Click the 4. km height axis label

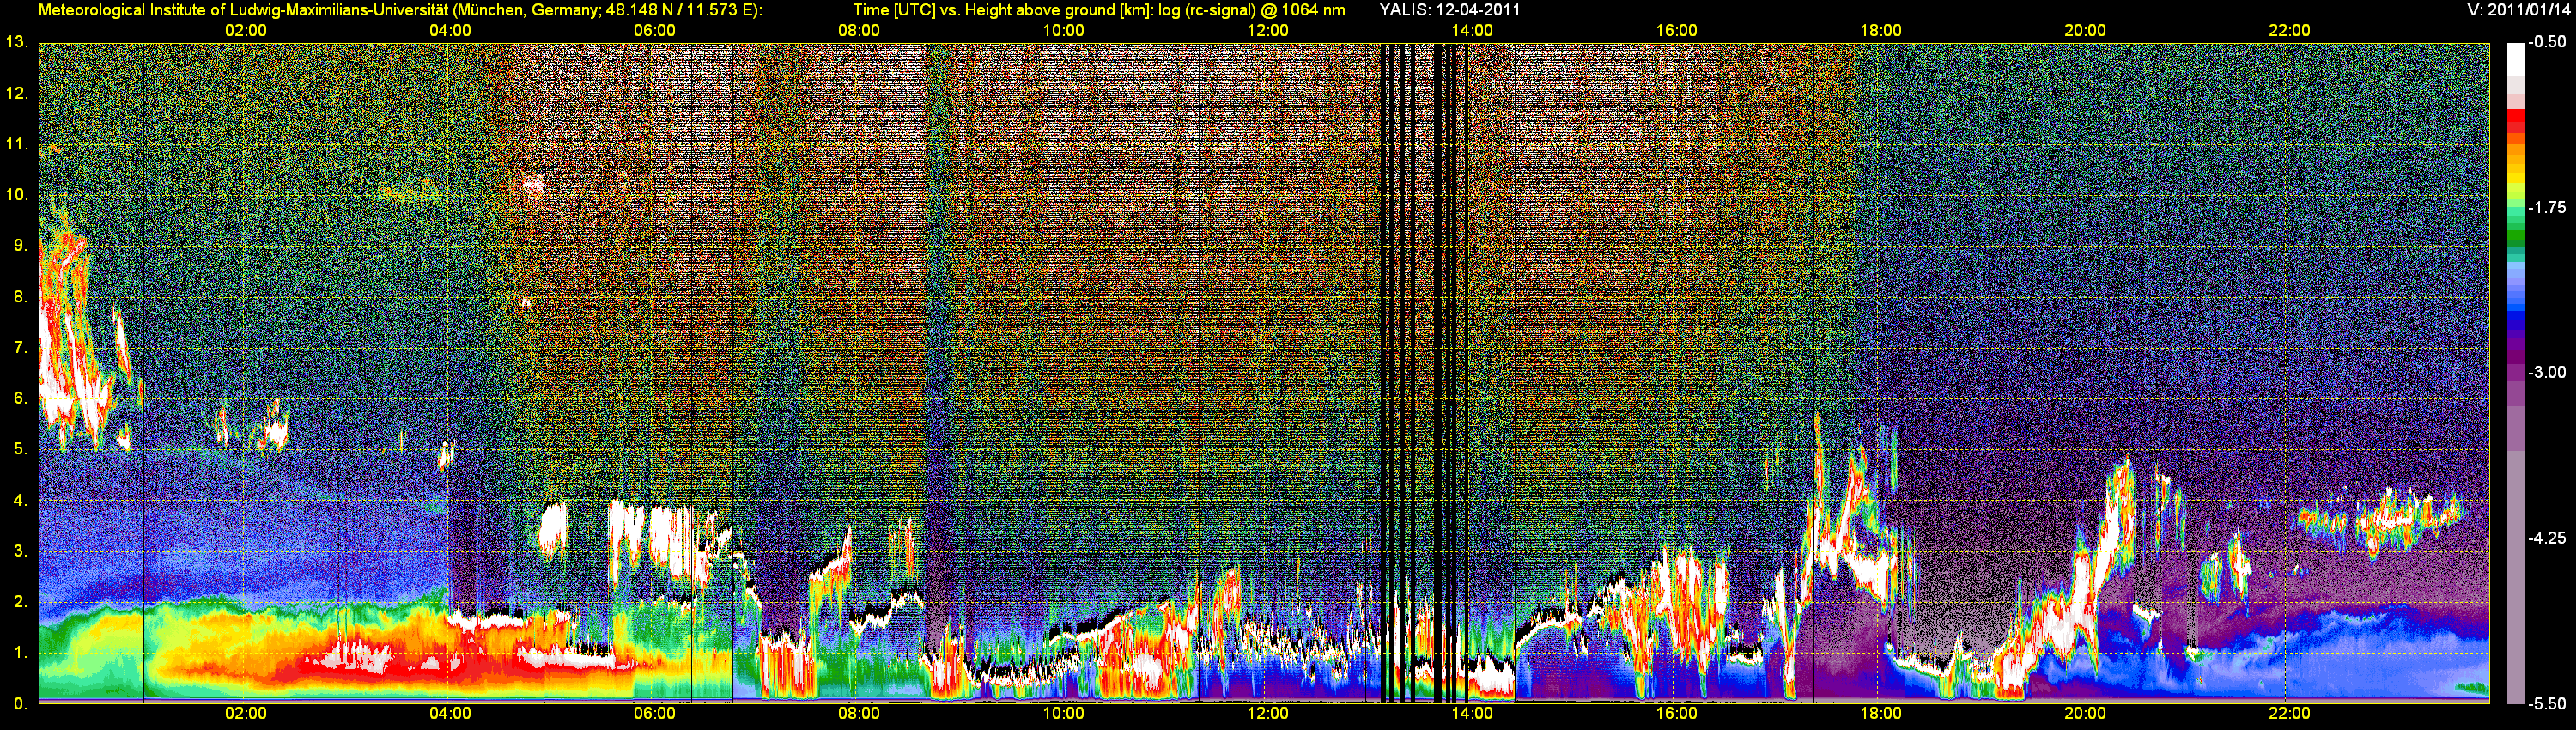(21, 500)
